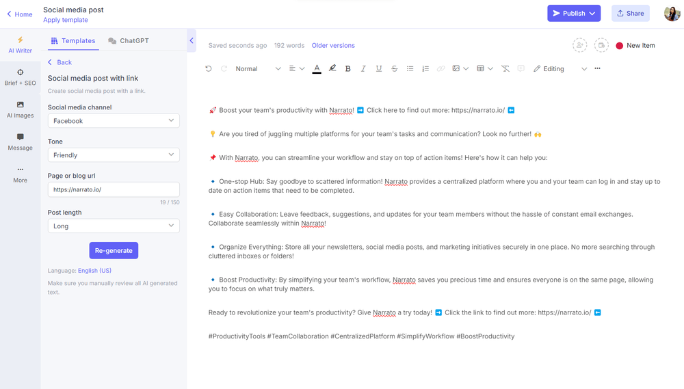Image resolution: width=684 pixels, height=389 pixels.
Task: Open the AI Images tool
Action: (20, 110)
